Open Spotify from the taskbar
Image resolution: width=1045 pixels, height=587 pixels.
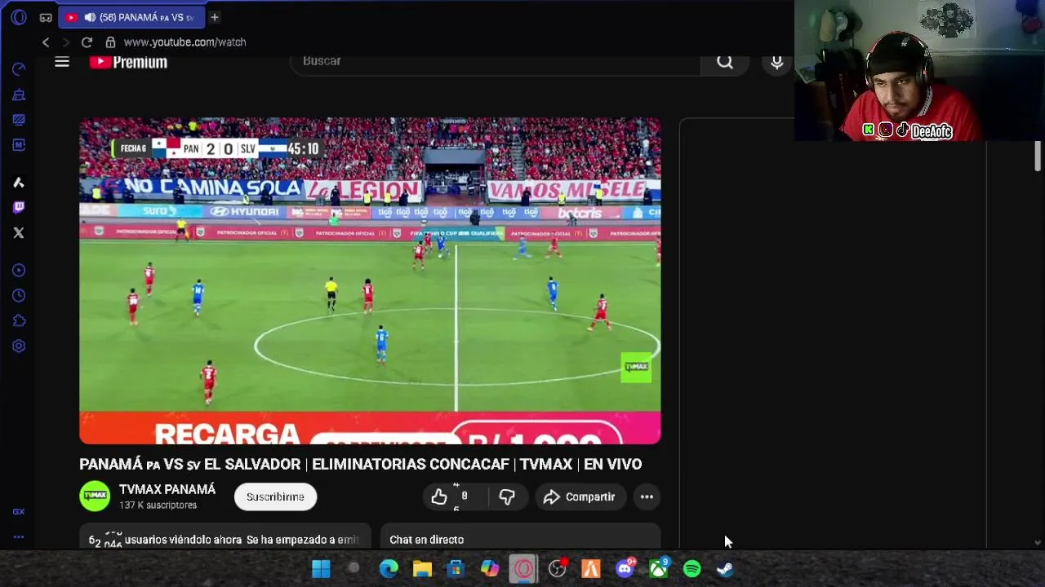coord(691,569)
